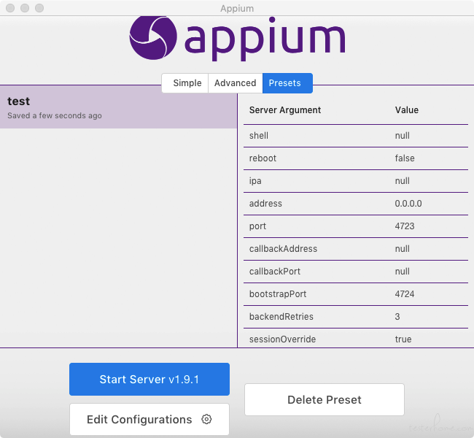
Task: Click the 'callbackAddress' argument row
Action: 356,249
